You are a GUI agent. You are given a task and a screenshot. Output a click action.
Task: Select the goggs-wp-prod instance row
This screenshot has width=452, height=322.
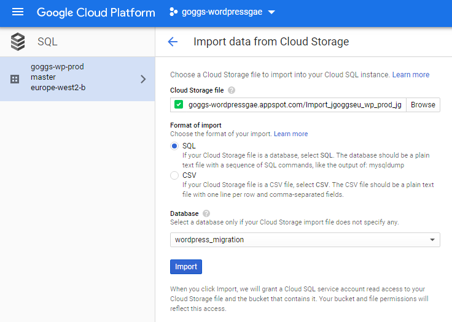[x=77, y=79]
